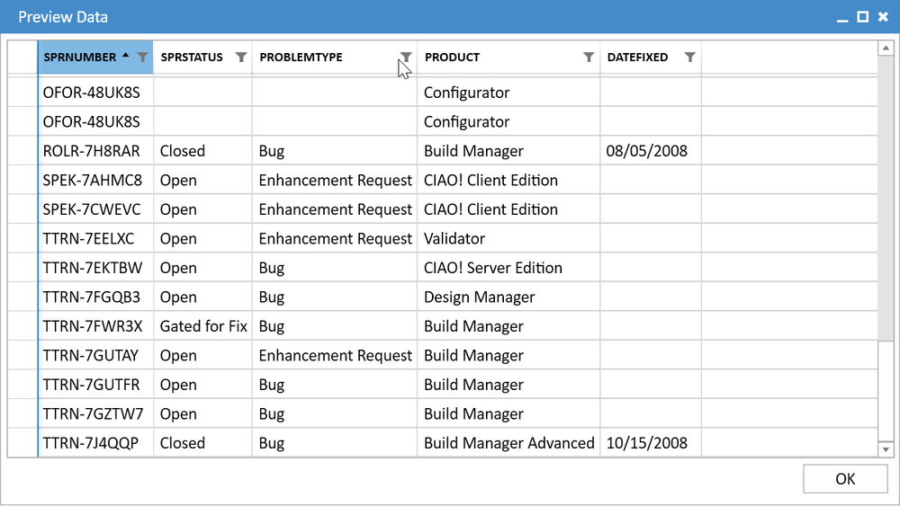This screenshot has height=506, width=900.
Task: Click Bug in the TTRN-7FGQB3 row
Action: tap(335, 297)
